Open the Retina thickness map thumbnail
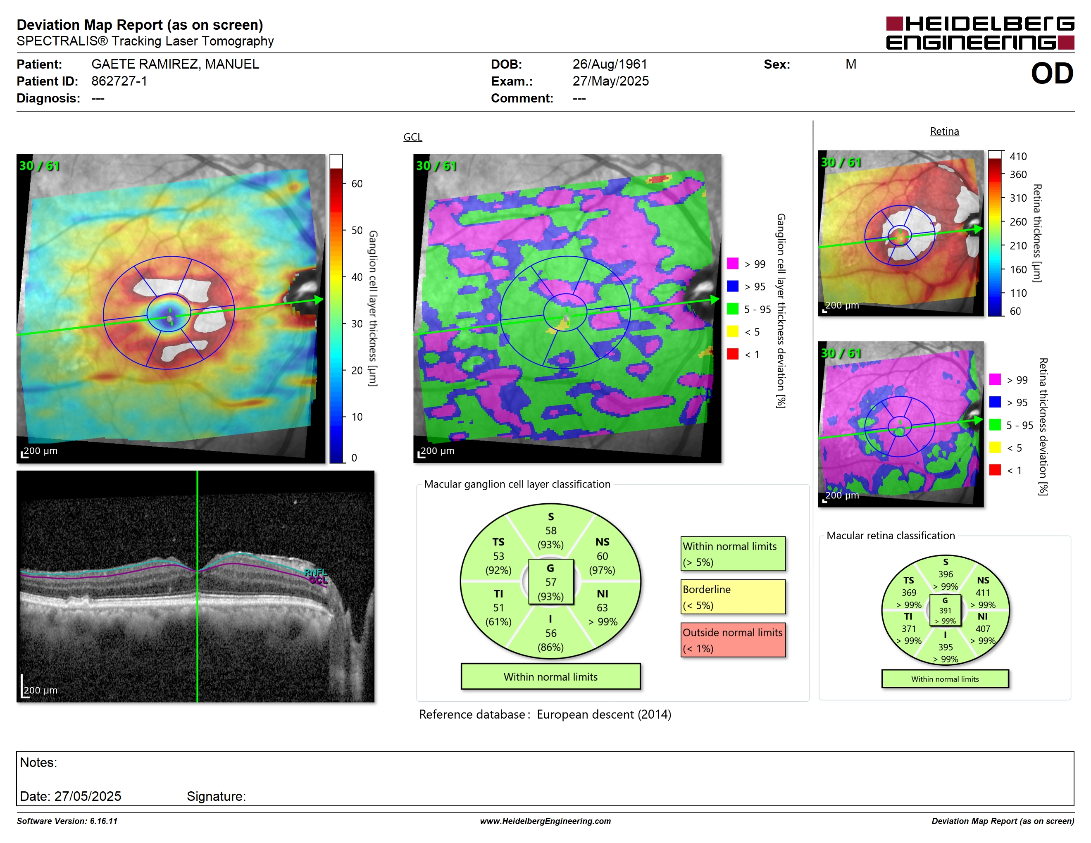 [x=900, y=233]
